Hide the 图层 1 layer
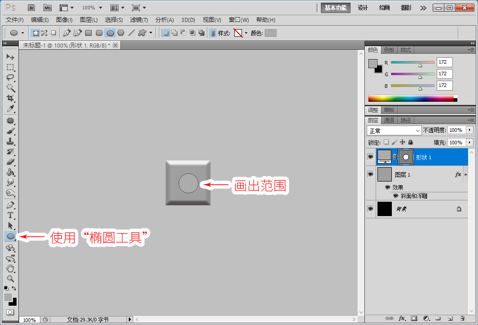 (370, 174)
